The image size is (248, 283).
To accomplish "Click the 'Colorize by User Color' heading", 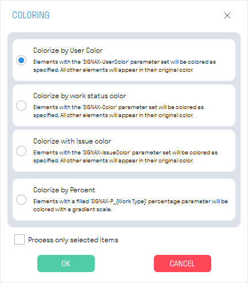I will coord(68,51).
